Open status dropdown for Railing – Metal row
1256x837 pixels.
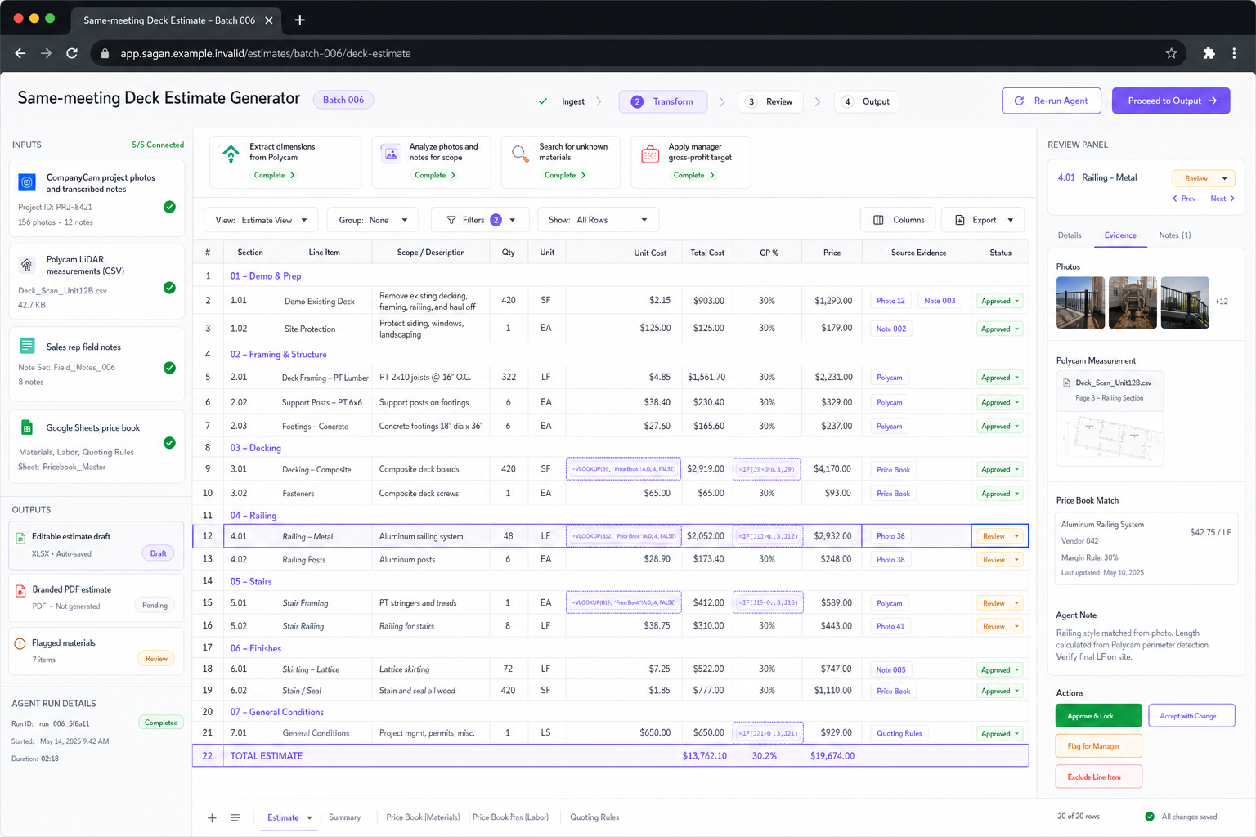(x=999, y=536)
